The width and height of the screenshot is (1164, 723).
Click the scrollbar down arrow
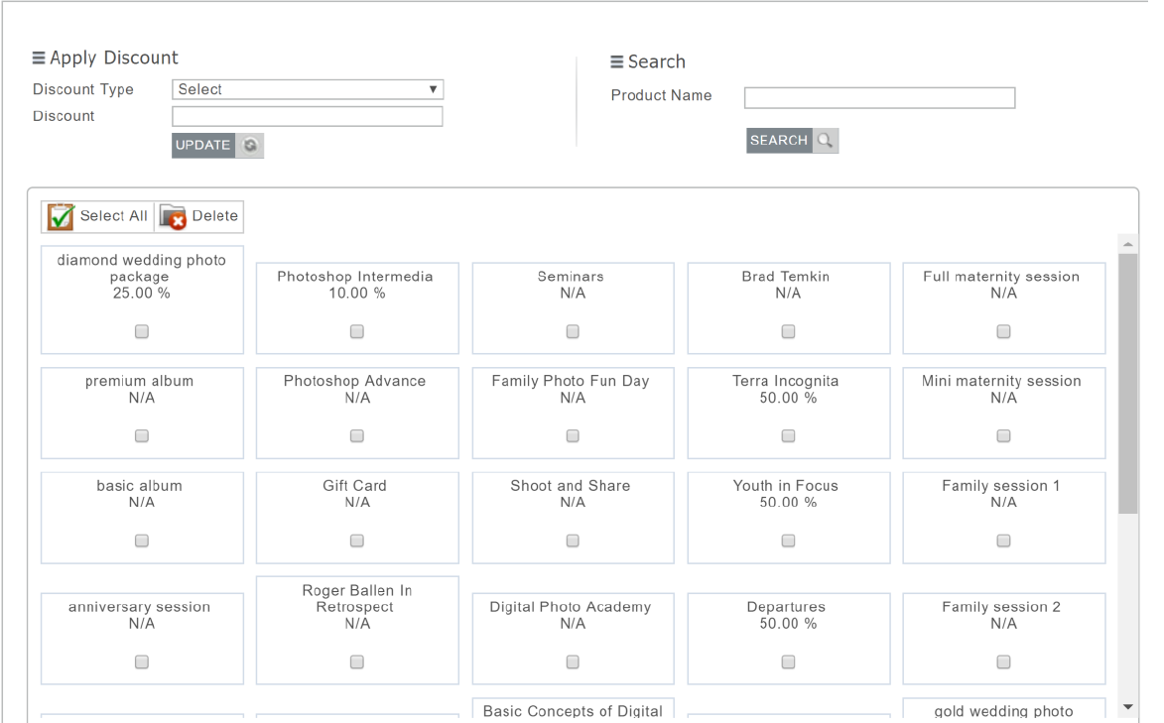(x=1127, y=706)
